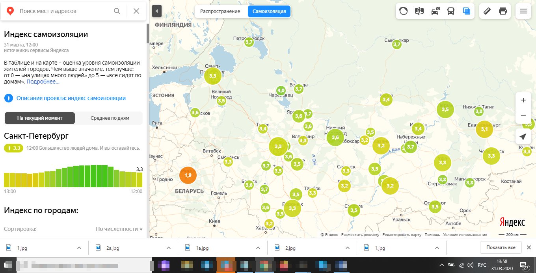
Task: Open Разместить рекламу link
Action: (360, 235)
